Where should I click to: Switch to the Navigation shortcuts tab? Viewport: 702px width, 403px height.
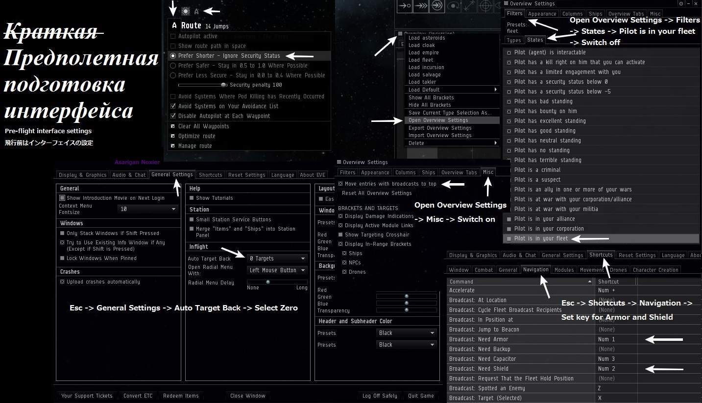click(x=535, y=270)
